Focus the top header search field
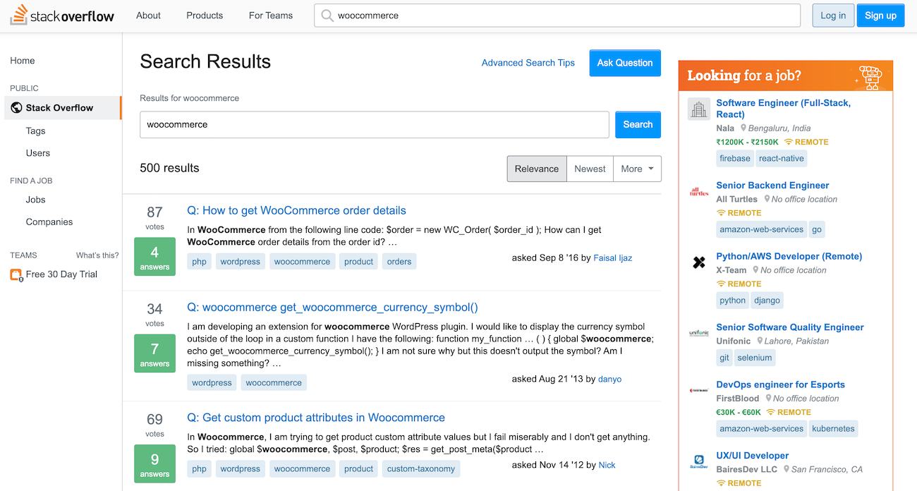 [557, 16]
